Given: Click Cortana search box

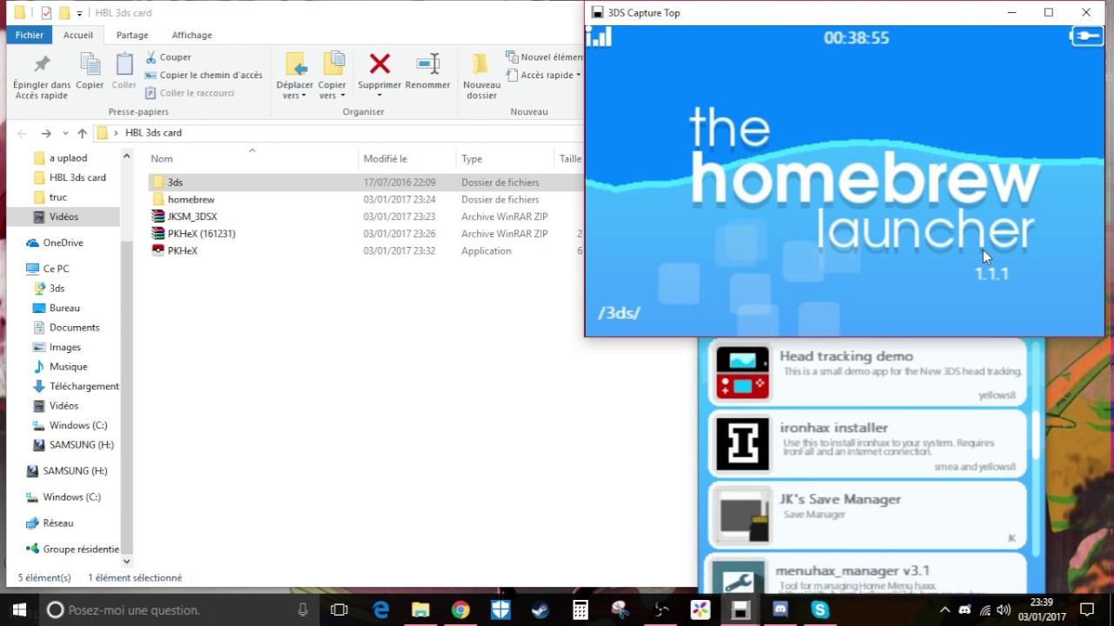Looking at the screenshot, I should (178, 610).
